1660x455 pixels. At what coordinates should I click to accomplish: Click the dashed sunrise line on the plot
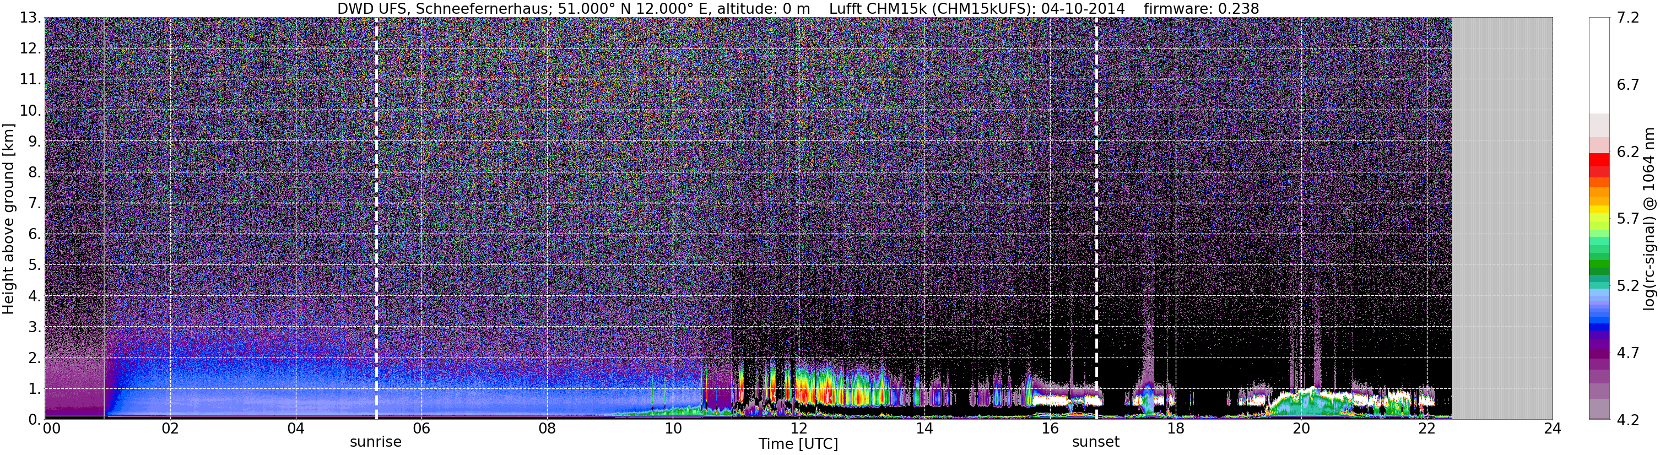click(x=376, y=219)
